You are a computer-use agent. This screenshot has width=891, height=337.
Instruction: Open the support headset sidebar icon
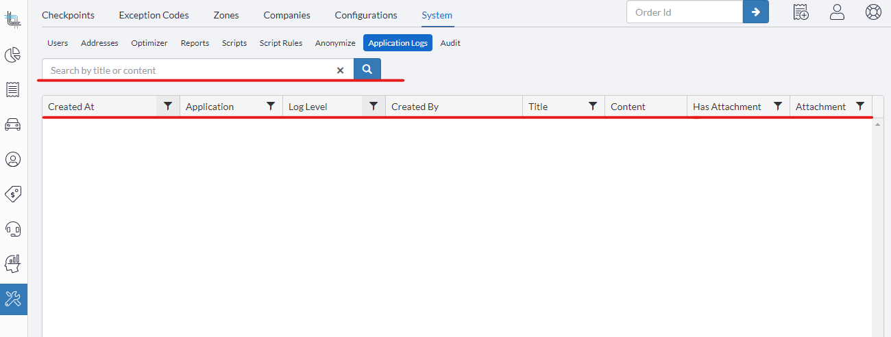(13, 228)
